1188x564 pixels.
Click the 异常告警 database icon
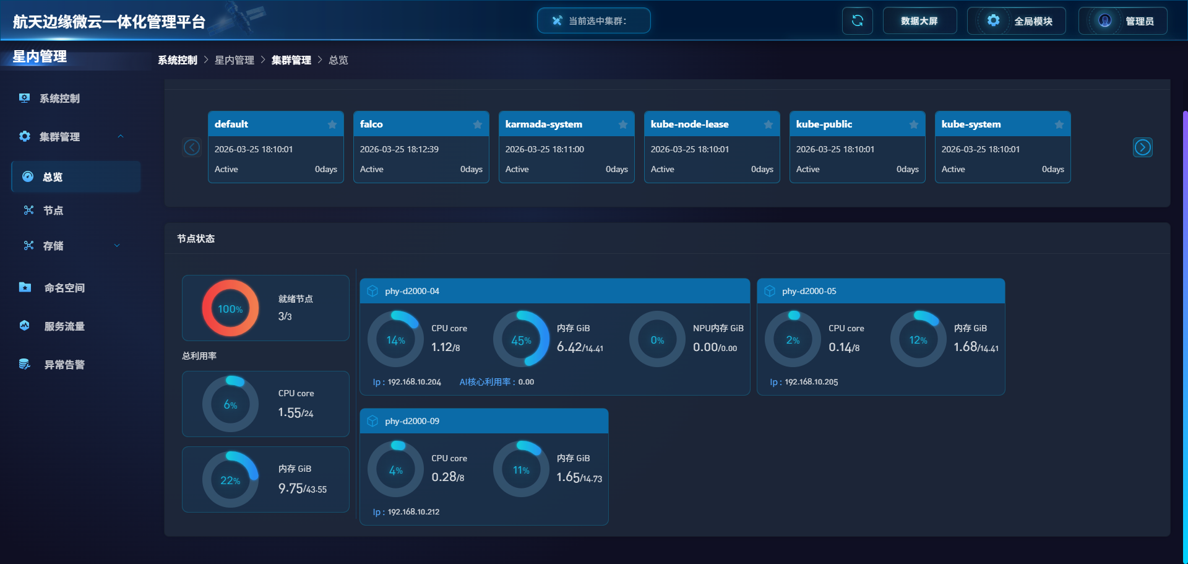(25, 364)
